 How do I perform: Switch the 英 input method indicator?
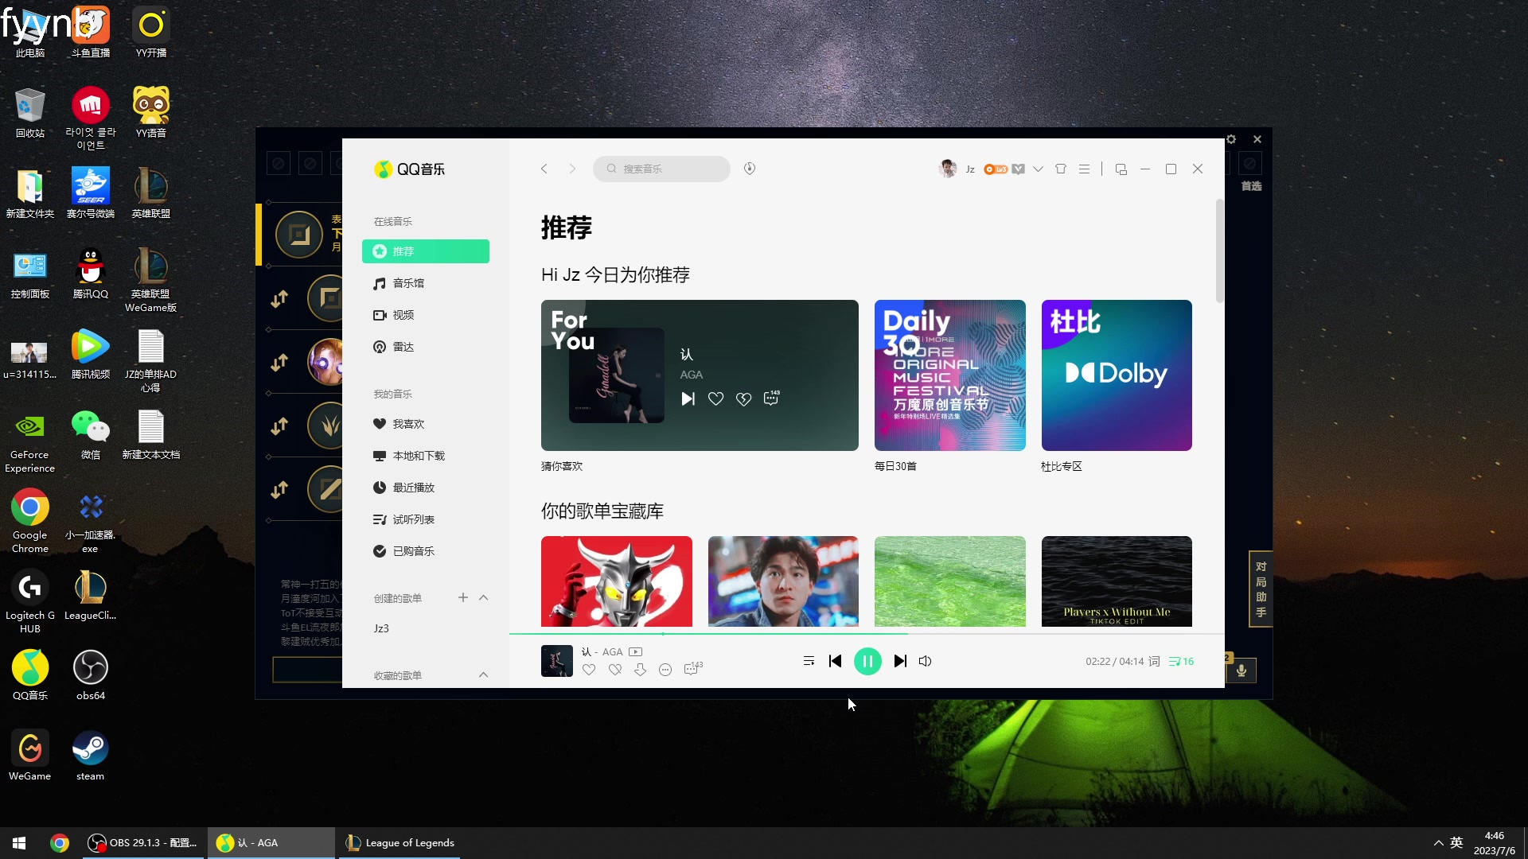coord(1456,843)
